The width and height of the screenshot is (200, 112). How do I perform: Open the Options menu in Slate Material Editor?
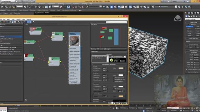coord(18,19)
